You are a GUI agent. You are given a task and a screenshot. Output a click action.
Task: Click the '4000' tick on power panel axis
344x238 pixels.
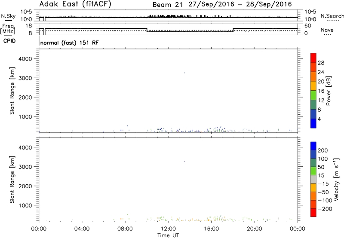[x=25, y=59]
